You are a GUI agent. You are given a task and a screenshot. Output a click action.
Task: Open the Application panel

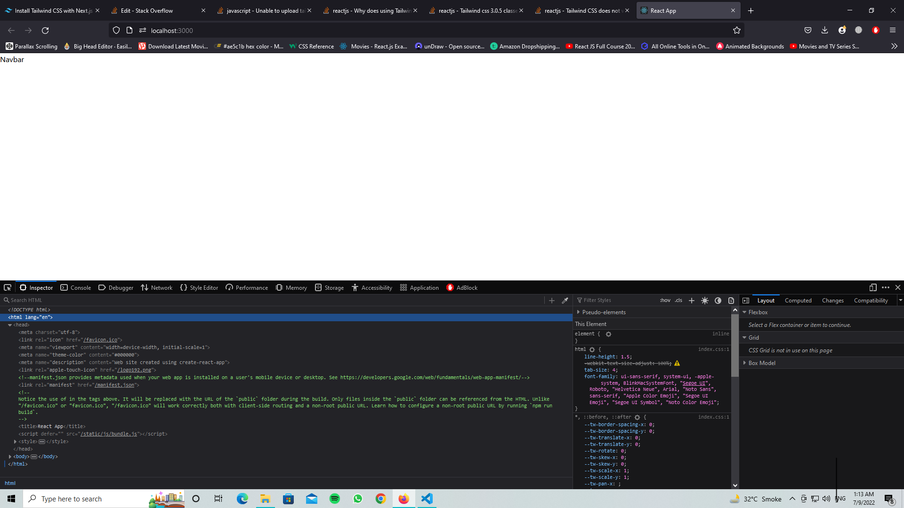click(420, 287)
